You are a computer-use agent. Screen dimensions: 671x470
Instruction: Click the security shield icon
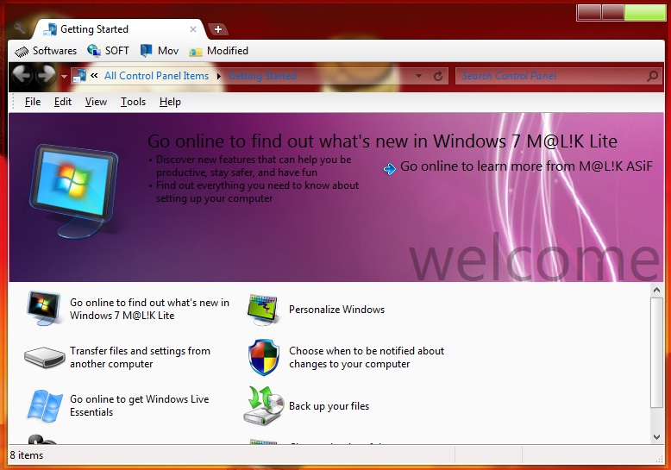tap(264, 357)
